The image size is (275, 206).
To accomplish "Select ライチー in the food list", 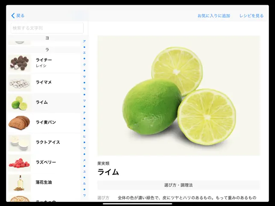I will (x=44, y=63).
